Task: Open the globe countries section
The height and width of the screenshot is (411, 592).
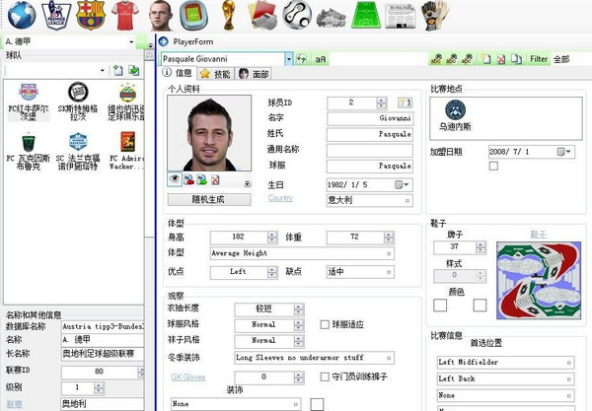Action: [22, 16]
